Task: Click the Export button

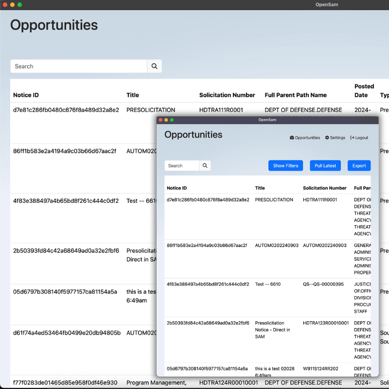Action: point(359,165)
